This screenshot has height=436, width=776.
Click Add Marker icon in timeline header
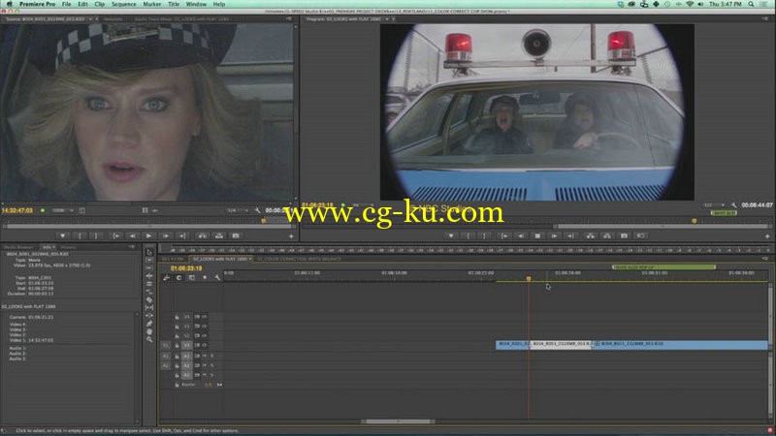click(x=205, y=278)
